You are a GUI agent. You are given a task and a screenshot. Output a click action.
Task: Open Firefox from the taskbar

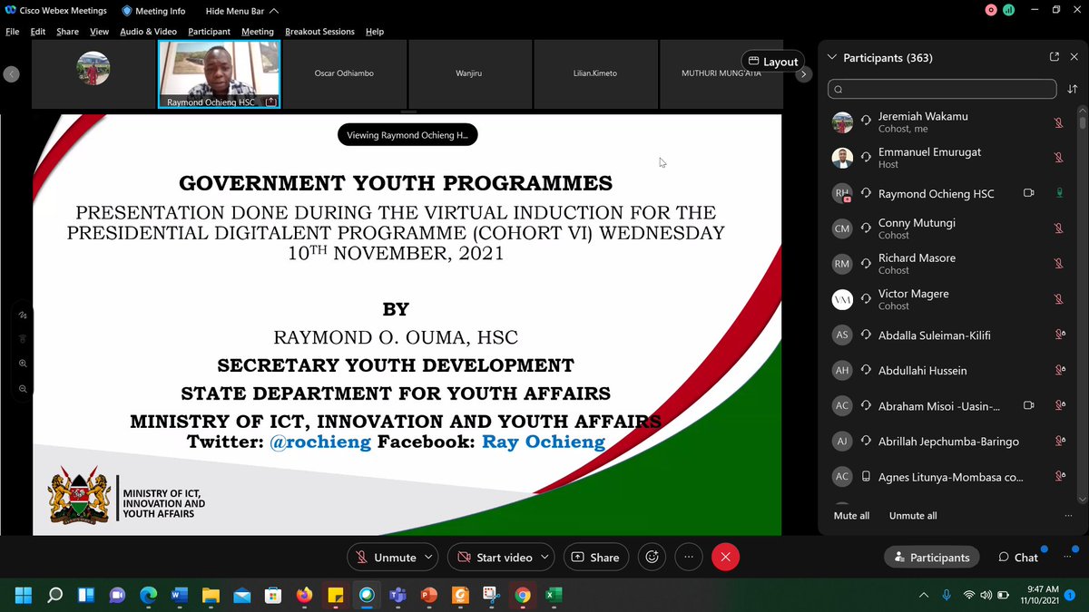304,595
